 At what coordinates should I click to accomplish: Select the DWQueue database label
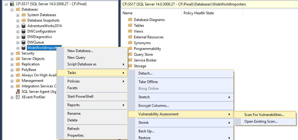click(36, 42)
